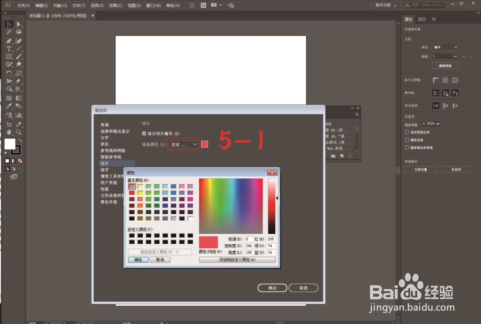Screen dimensions: 481x324
Task: Enable Scale Corners checkbox
Action: pos(407,140)
